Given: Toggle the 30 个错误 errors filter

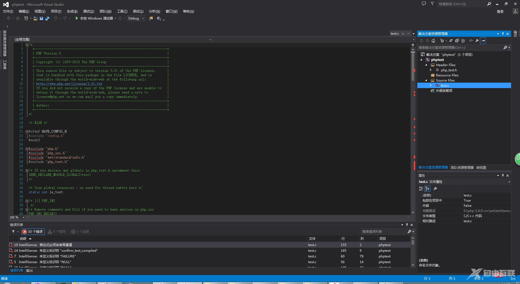Looking at the screenshot, I should coord(33,232).
